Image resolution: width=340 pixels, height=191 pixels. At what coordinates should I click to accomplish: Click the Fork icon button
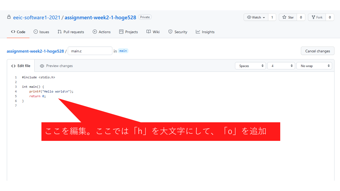317,17
